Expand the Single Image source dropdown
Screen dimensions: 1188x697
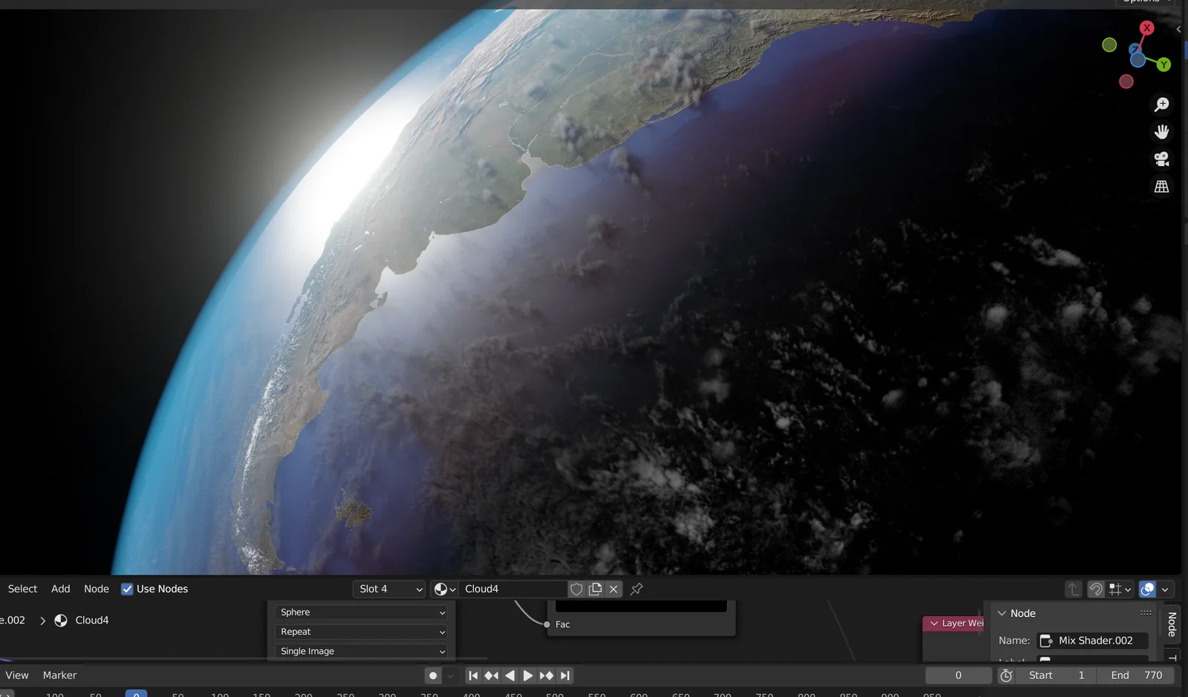pos(361,651)
